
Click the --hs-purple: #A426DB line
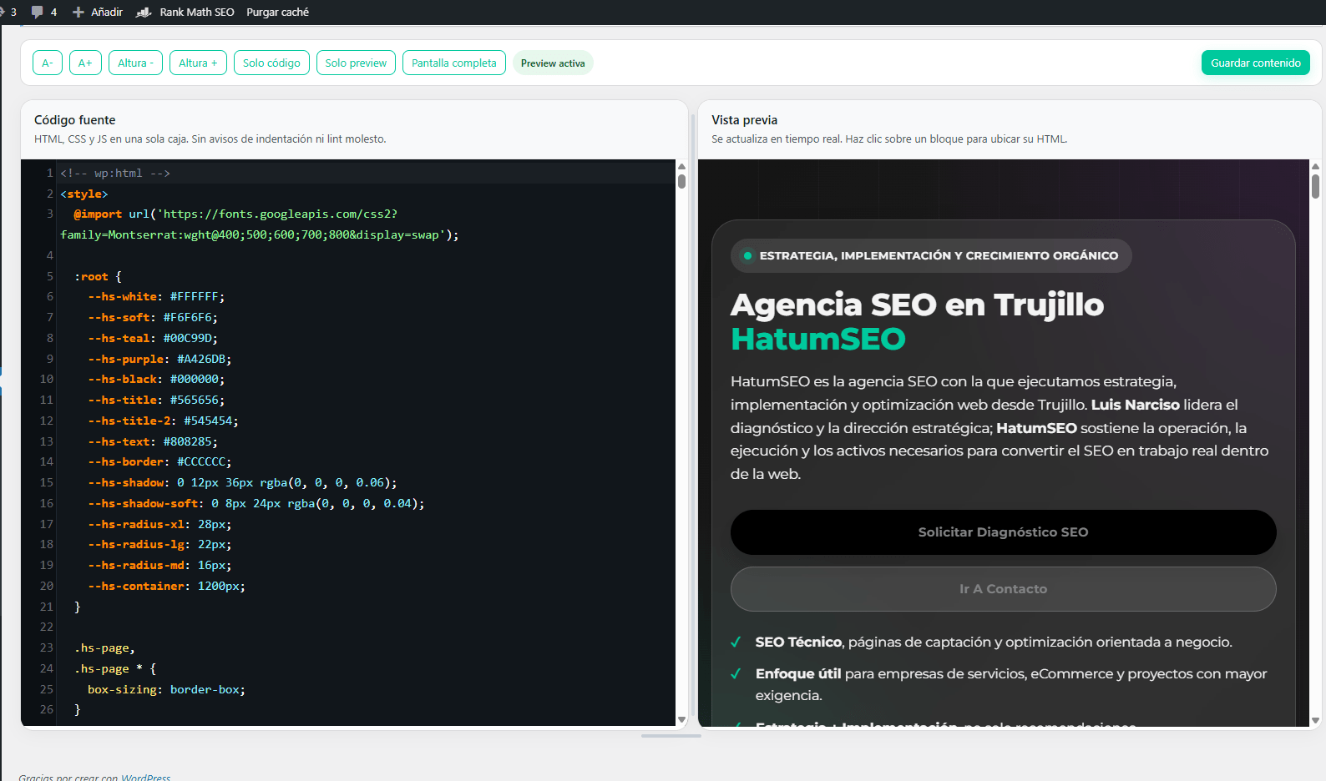tap(159, 359)
